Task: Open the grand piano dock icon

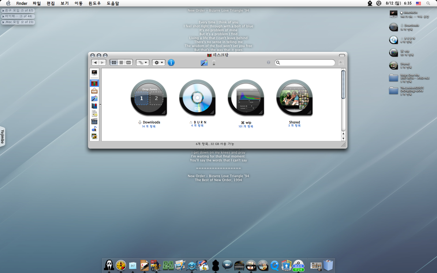Action: [239, 265]
